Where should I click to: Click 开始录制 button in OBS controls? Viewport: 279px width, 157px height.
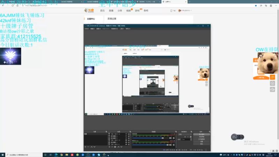tap(202, 137)
